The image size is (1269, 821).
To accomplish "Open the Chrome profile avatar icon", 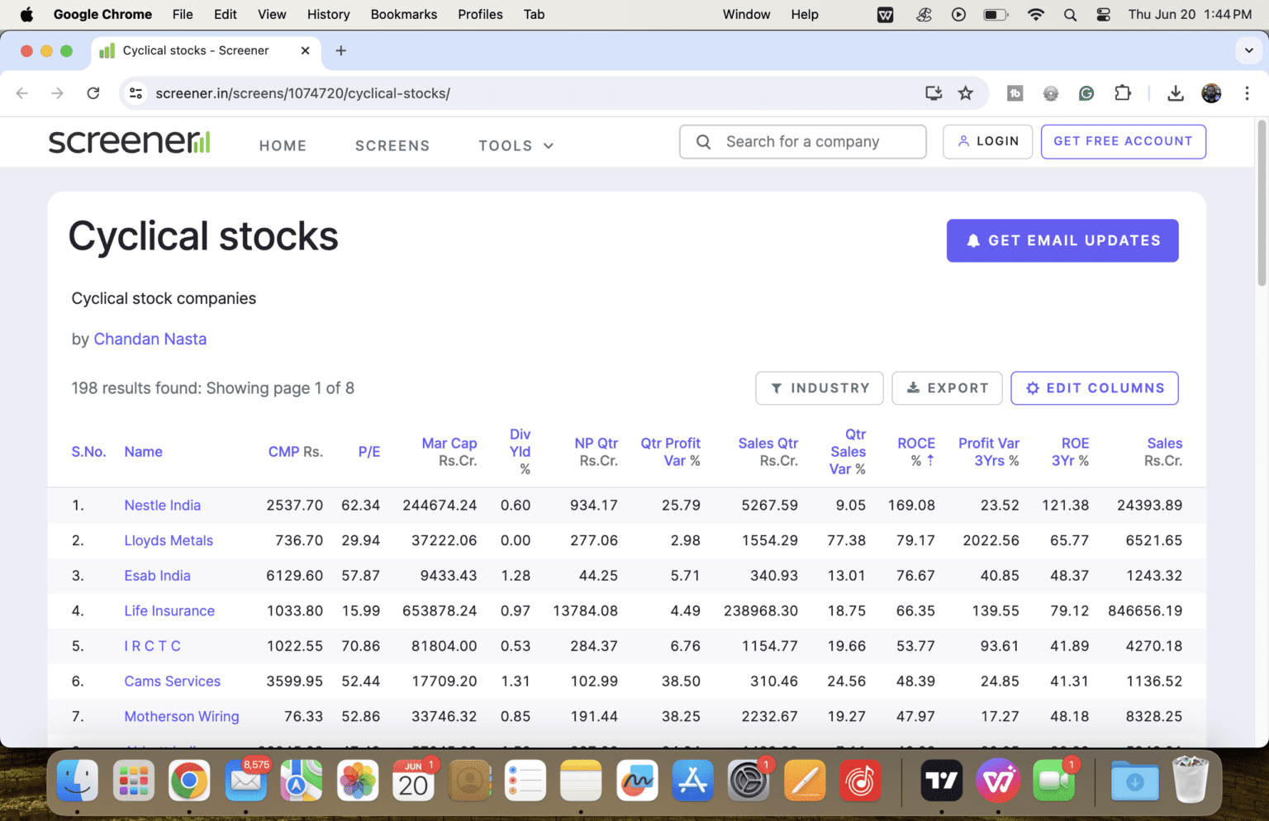I will (1210, 93).
